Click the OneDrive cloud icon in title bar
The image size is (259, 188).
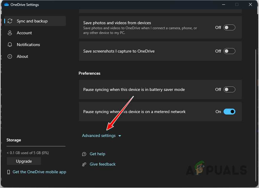[x=6, y=4]
